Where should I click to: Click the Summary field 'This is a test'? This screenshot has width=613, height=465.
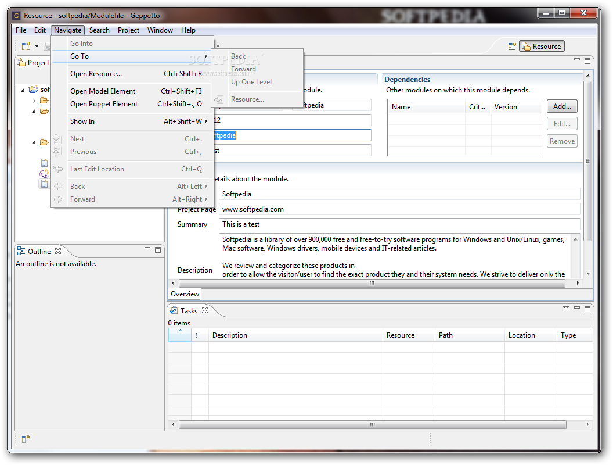tap(399, 224)
